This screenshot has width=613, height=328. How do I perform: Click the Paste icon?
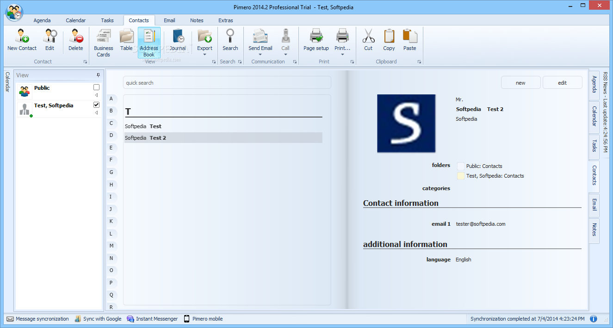click(x=410, y=36)
